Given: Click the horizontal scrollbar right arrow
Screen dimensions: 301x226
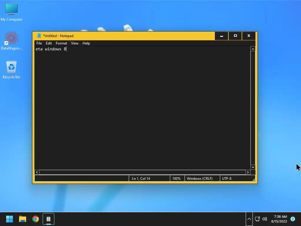Looking at the screenshot, I should coord(248,172).
